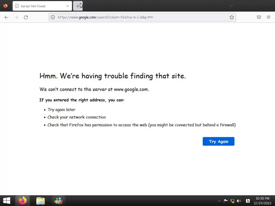Image resolution: width=275 pixels, height=206 pixels.
Task: Select the Server Not Found tab
Action: pyautogui.click(x=42, y=6)
